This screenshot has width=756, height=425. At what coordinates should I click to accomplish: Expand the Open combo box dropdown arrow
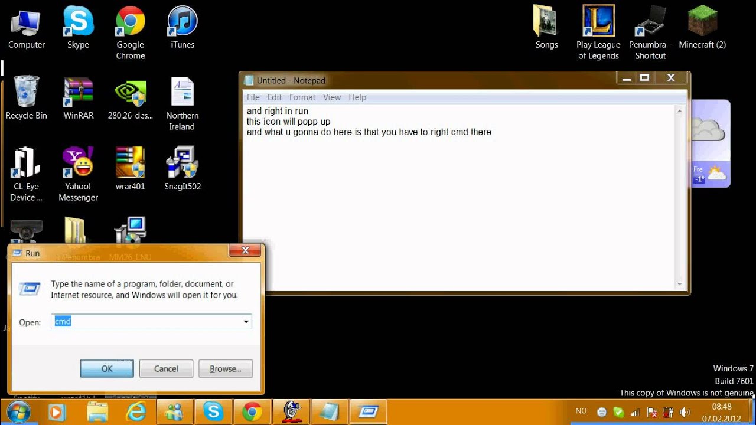click(x=246, y=322)
